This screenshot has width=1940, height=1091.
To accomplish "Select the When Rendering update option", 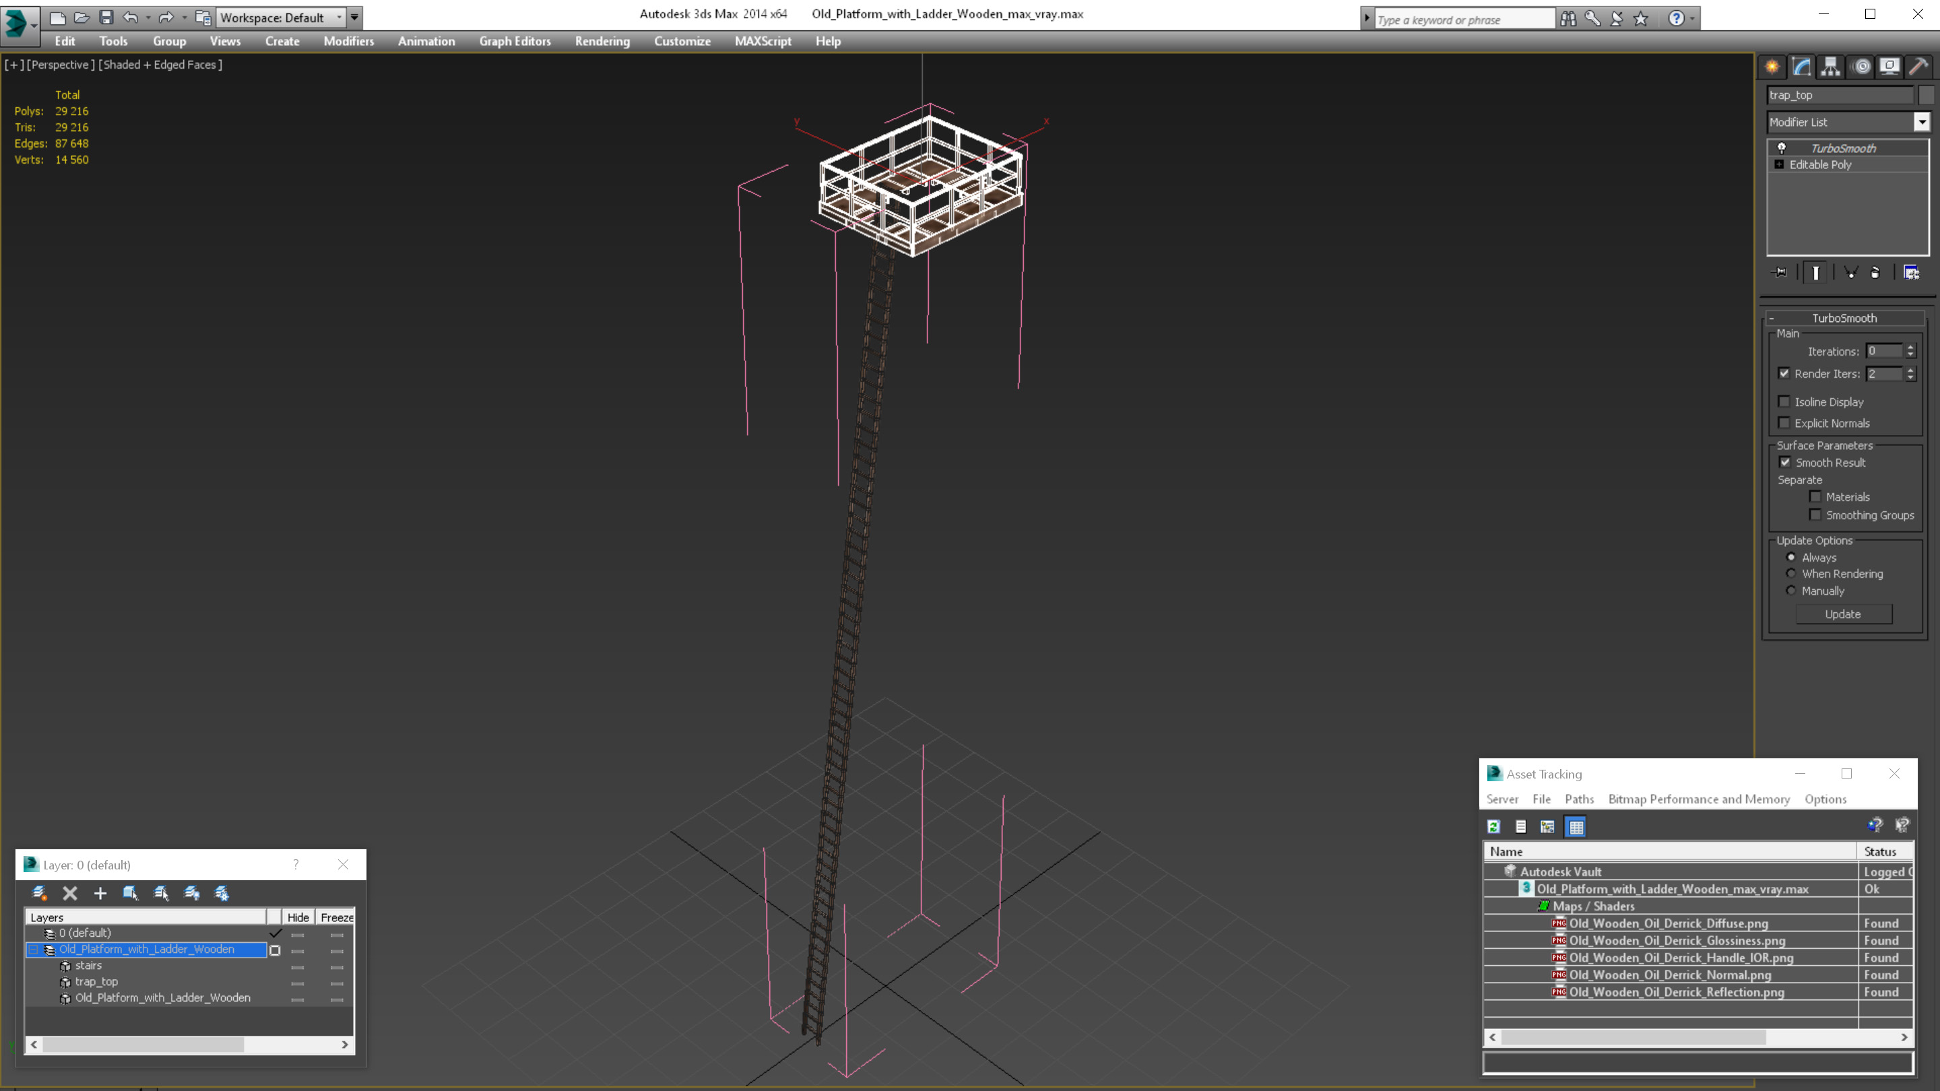I will point(1792,574).
